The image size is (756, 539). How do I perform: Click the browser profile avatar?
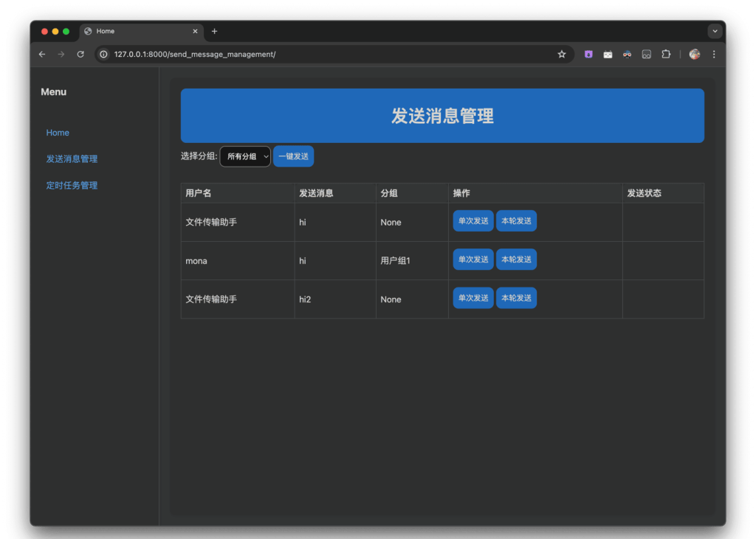[x=694, y=54]
